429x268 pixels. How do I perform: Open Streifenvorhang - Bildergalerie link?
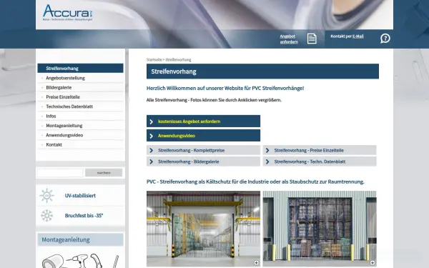pos(203,162)
